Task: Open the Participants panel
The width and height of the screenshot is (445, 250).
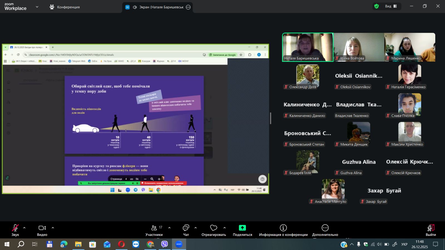Action: pyautogui.click(x=154, y=228)
